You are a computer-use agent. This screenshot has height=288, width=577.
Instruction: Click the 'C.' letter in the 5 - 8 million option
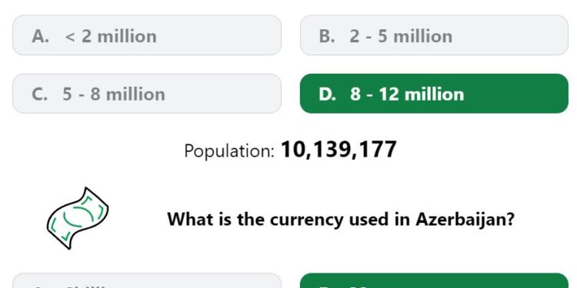point(39,94)
